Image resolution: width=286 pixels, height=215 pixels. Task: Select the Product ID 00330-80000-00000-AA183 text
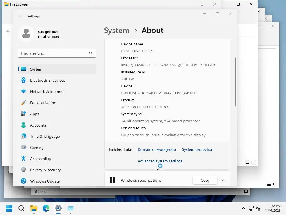click(144, 107)
